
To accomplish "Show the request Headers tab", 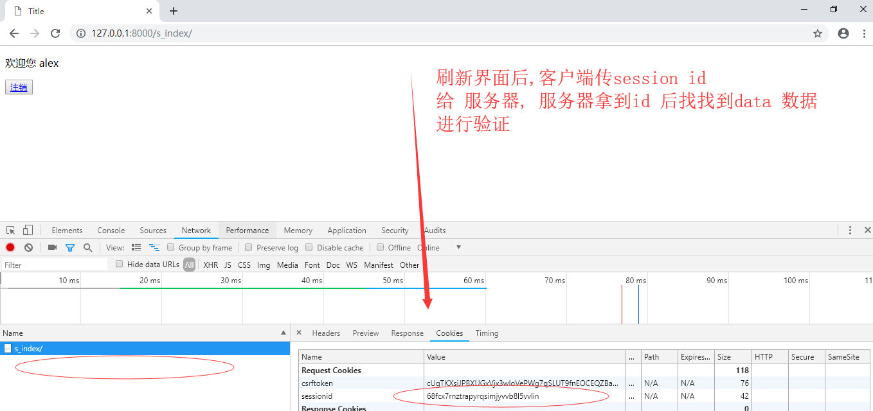I will (326, 333).
